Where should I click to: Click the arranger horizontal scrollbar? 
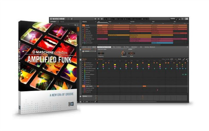coord(129,45)
